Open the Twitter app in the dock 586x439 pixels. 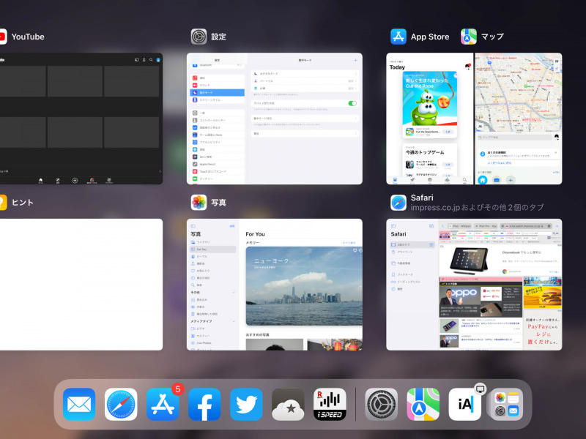(246, 404)
